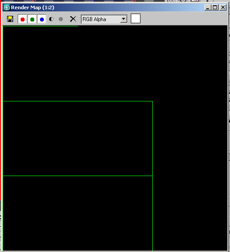The image size is (230, 252).
Task: Display the alpha channel
Action: point(51,19)
